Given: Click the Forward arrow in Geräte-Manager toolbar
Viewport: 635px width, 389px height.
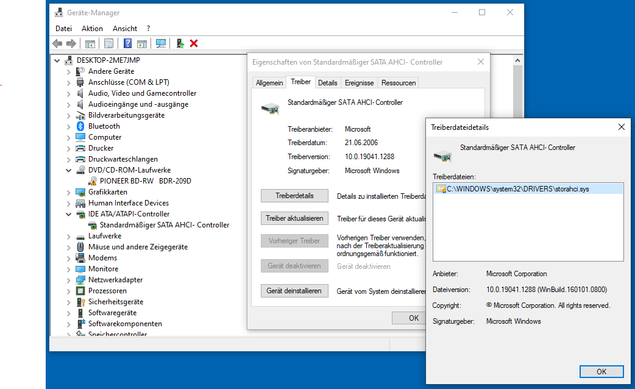Looking at the screenshot, I should pos(71,43).
